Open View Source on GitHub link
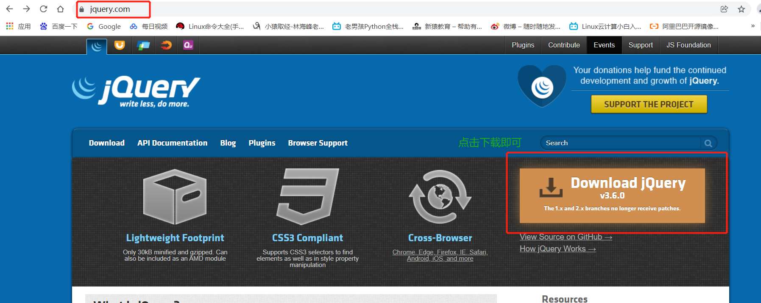761x303 pixels. tap(566, 237)
